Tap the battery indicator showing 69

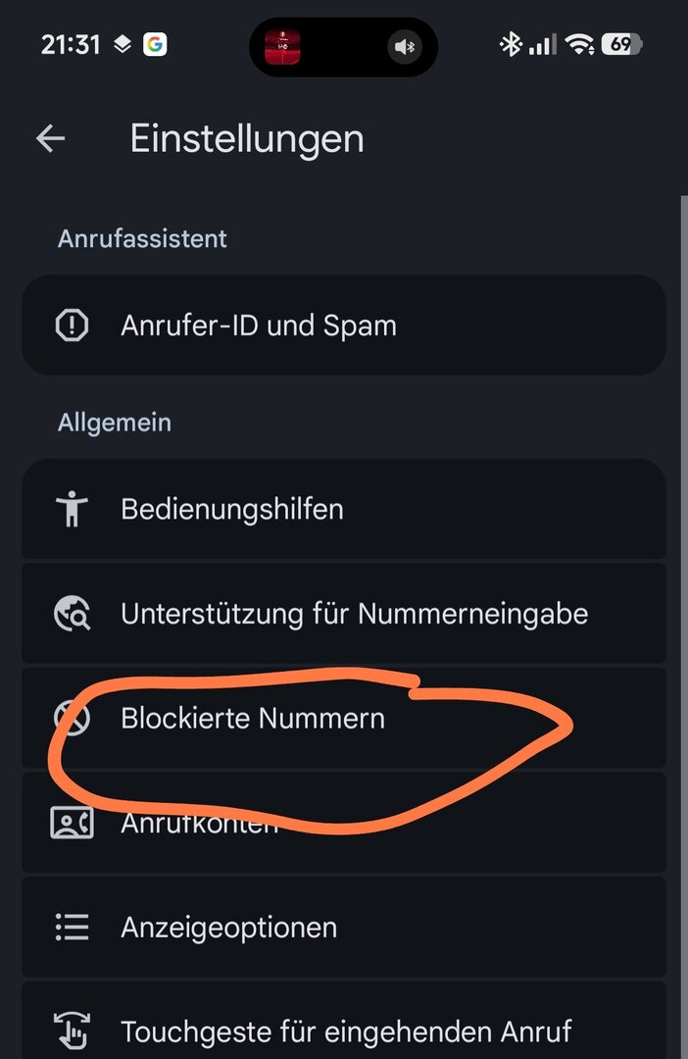tap(621, 44)
